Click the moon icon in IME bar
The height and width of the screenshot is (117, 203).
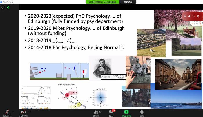click(189, 16)
